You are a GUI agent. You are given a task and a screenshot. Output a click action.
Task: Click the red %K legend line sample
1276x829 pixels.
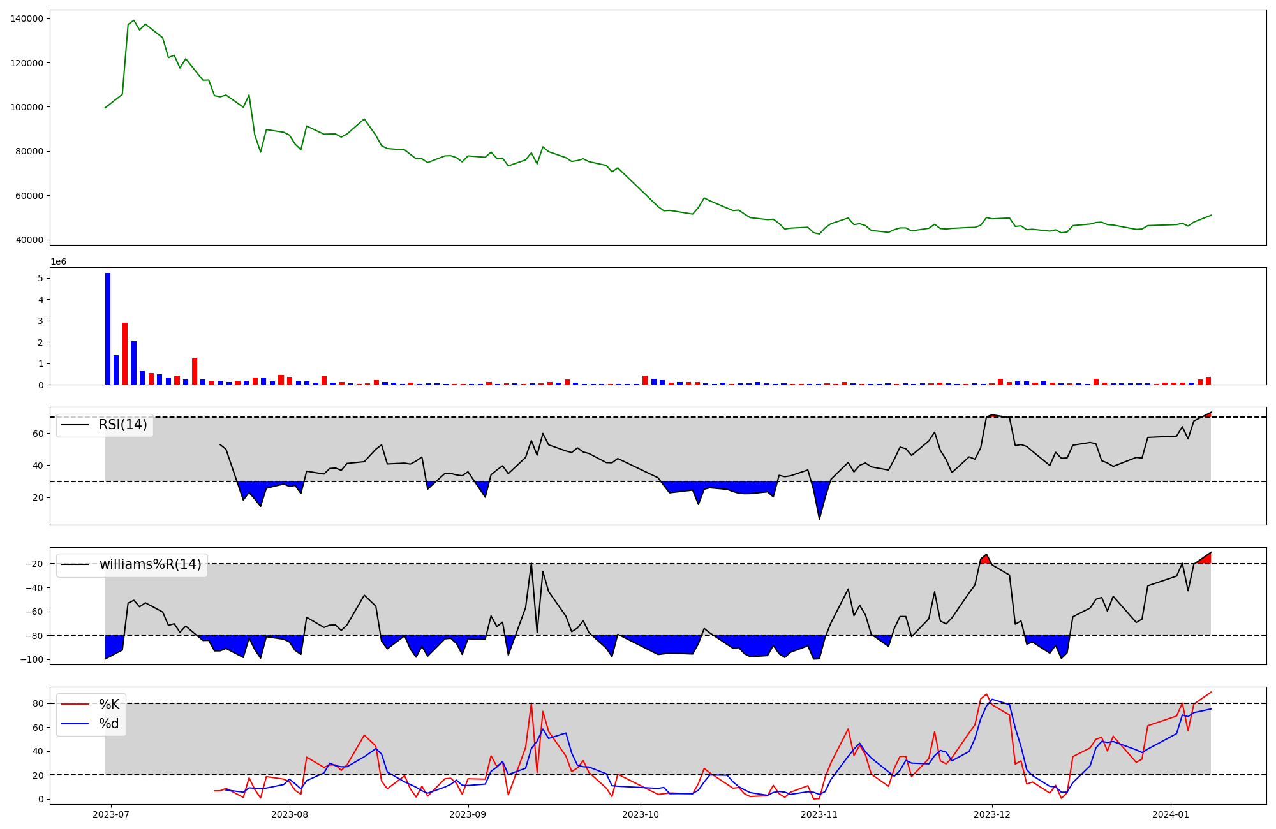75,705
